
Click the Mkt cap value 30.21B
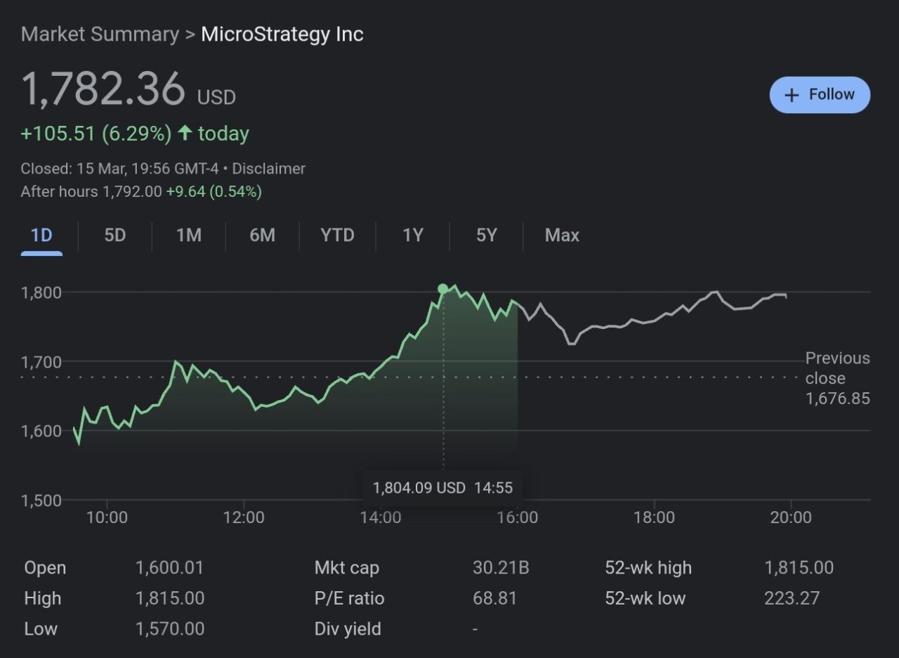tap(501, 568)
